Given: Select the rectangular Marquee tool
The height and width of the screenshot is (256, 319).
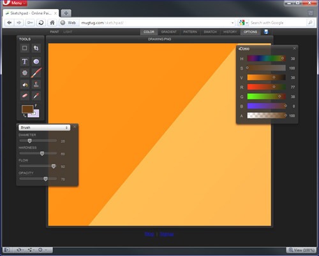Looking at the screenshot, I should (25, 48).
